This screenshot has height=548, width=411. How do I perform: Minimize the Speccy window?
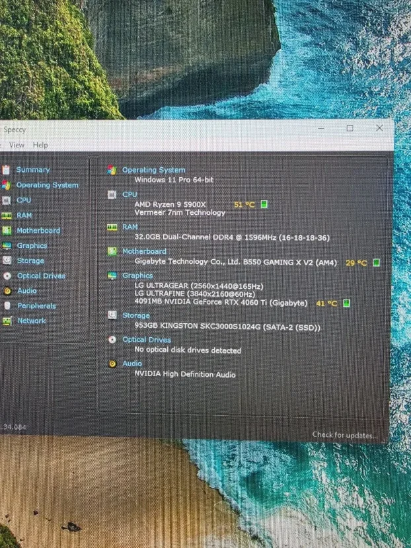(321, 128)
